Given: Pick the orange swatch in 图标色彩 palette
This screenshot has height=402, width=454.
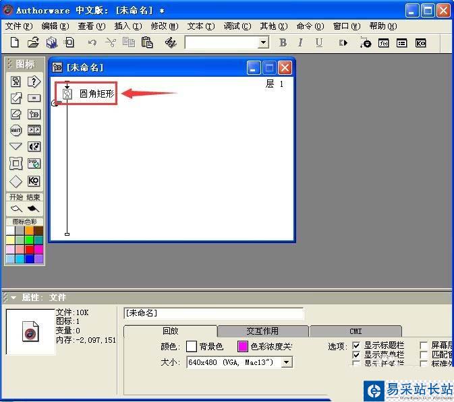Looking at the screenshot, I should 29,230.
